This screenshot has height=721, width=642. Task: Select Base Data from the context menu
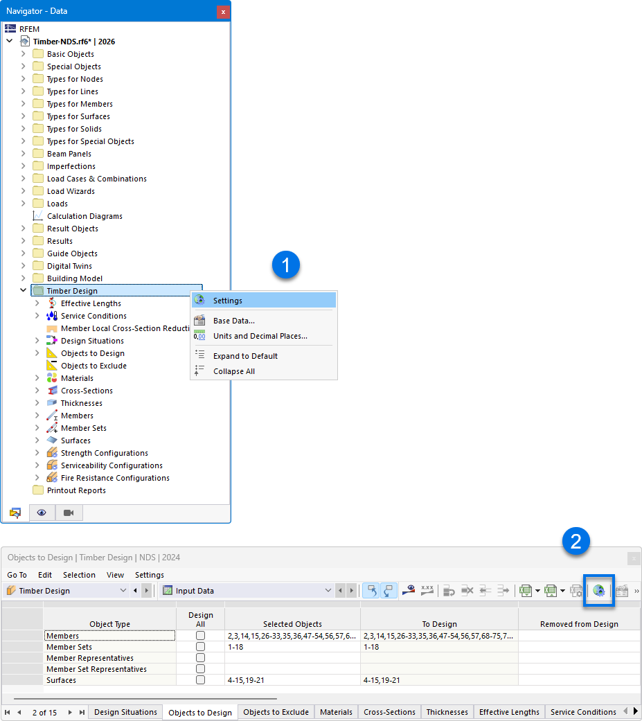click(233, 319)
